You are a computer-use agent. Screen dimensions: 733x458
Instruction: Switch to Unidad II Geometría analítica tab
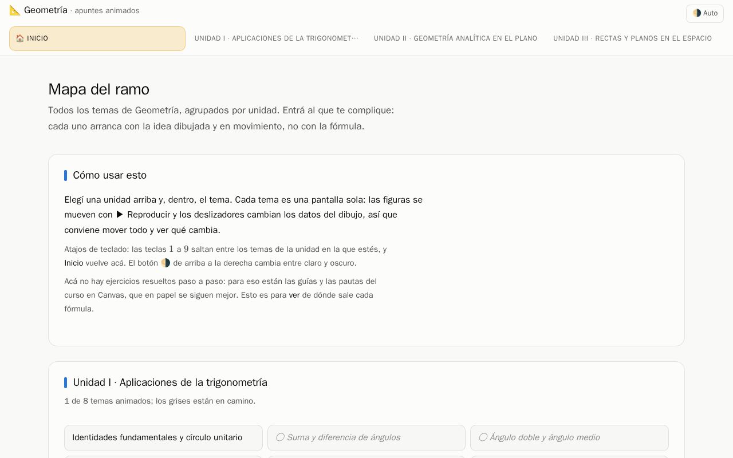(456, 38)
